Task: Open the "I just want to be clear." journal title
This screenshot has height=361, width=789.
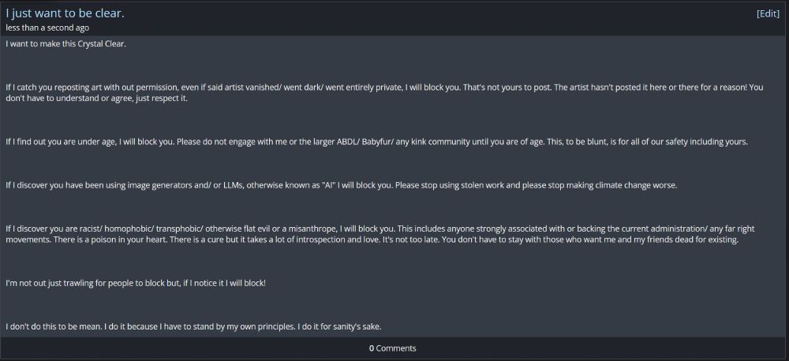Action: pos(65,13)
